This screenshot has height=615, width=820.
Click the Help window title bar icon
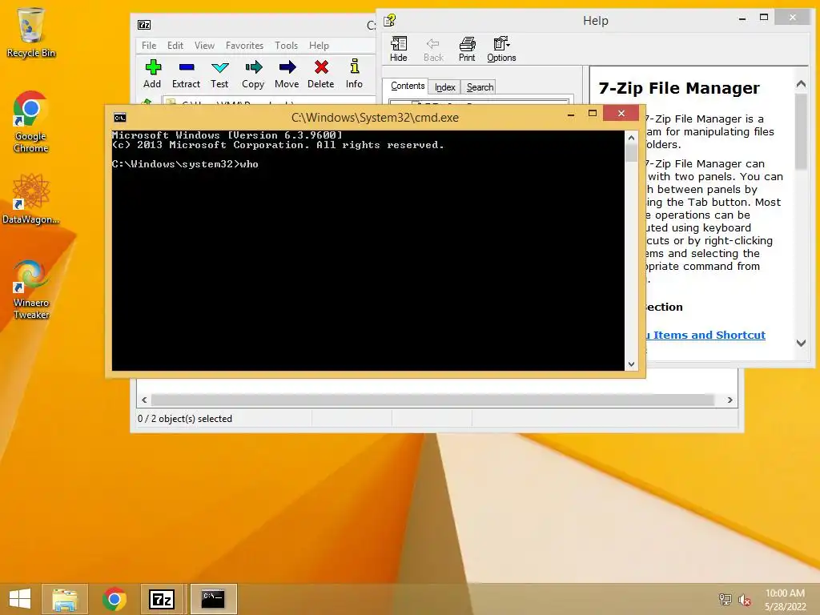point(390,20)
